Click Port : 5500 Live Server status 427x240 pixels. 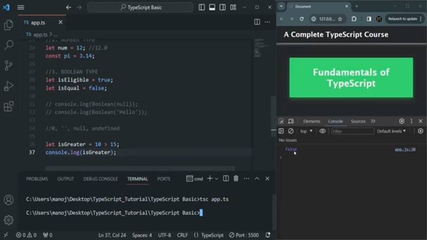[244, 235]
